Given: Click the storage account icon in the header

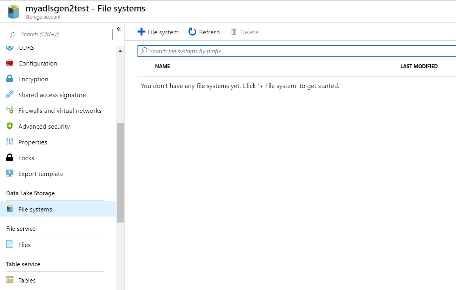Looking at the screenshot, I should tap(12, 11).
